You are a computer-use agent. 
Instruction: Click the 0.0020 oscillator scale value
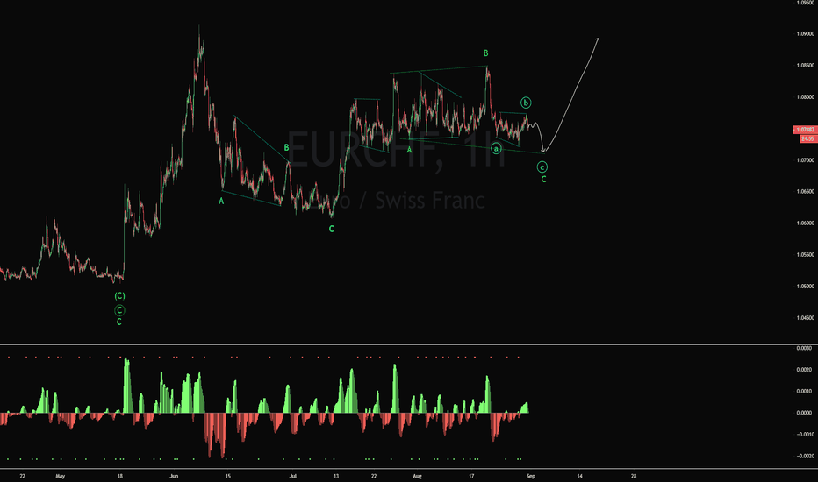pos(805,370)
